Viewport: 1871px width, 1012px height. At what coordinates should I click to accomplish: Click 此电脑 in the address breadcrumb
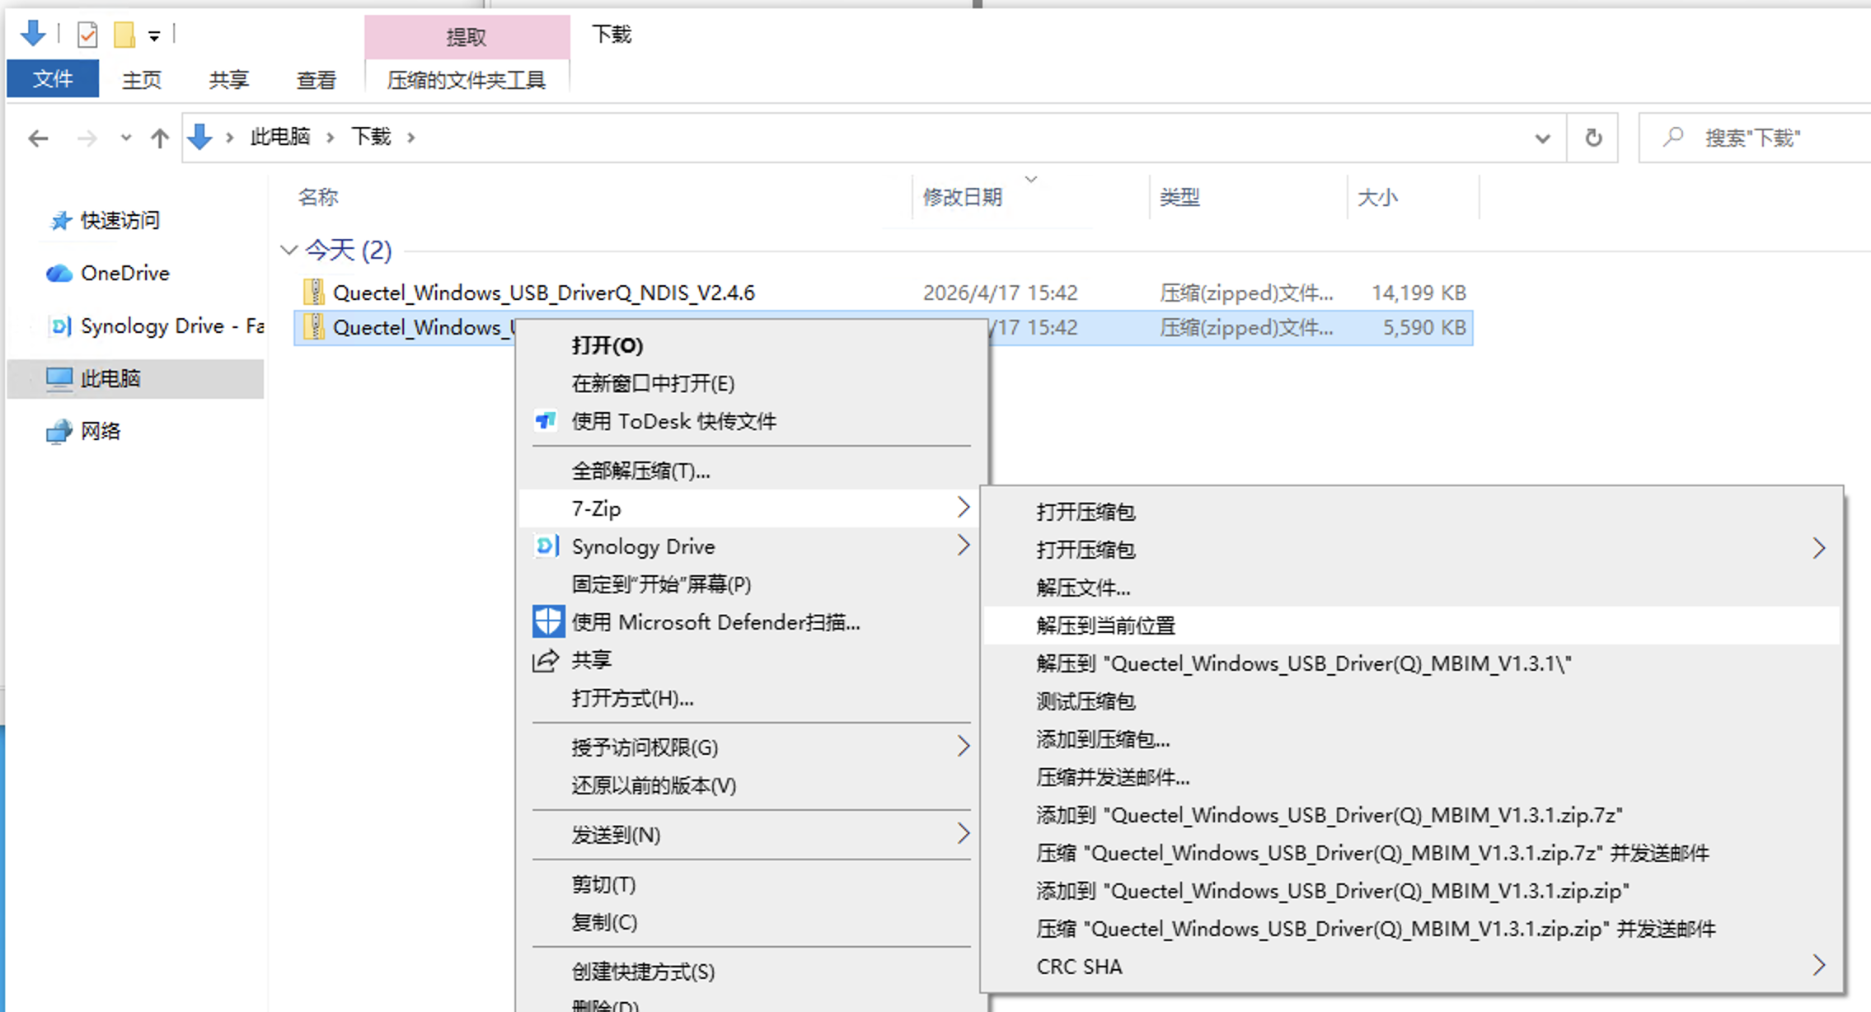[x=280, y=137]
